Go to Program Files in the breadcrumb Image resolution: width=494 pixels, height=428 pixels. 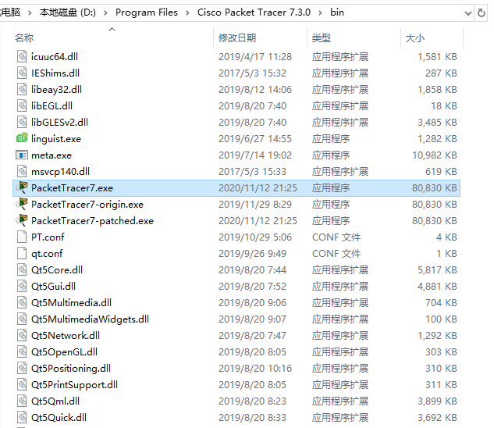click(147, 12)
